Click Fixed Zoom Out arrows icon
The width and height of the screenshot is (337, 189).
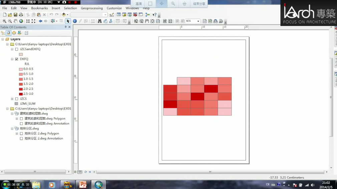pyautogui.click(x=33, y=21)
